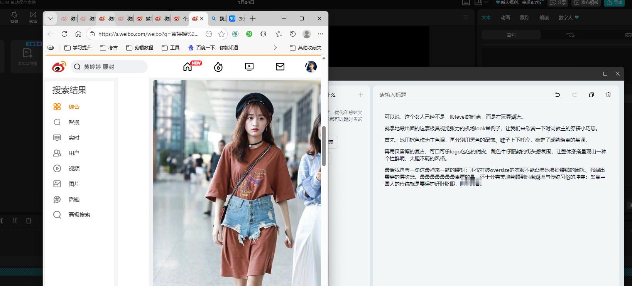
Task: Open 剪辑教程 bookmark folder
Action: click(x=140, y=48)
